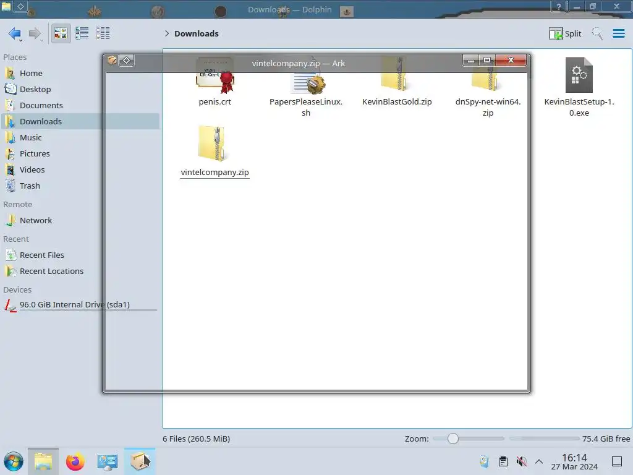Open Videos in Places panel

80,170
